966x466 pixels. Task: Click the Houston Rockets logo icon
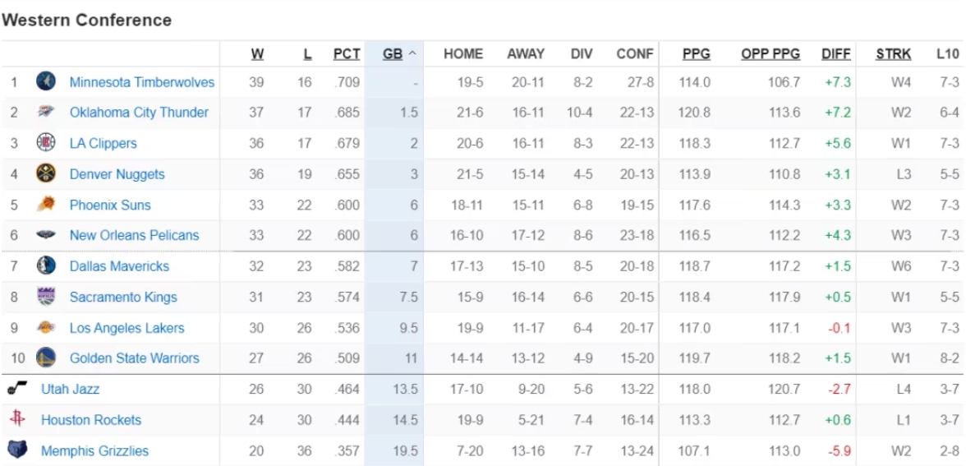(17, 420)
